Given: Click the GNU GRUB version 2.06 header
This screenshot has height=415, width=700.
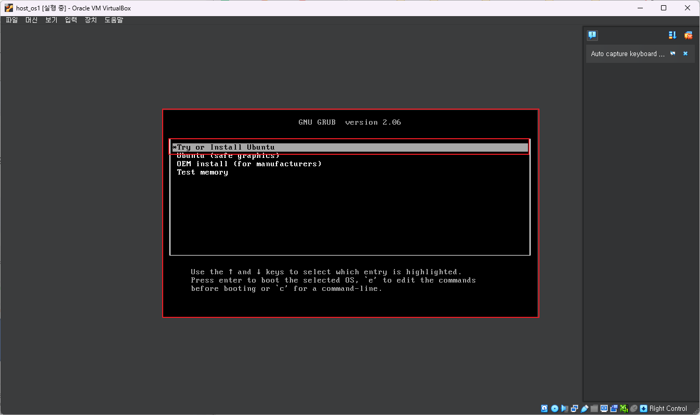Looking at the screenshot, I should [350, 123].
